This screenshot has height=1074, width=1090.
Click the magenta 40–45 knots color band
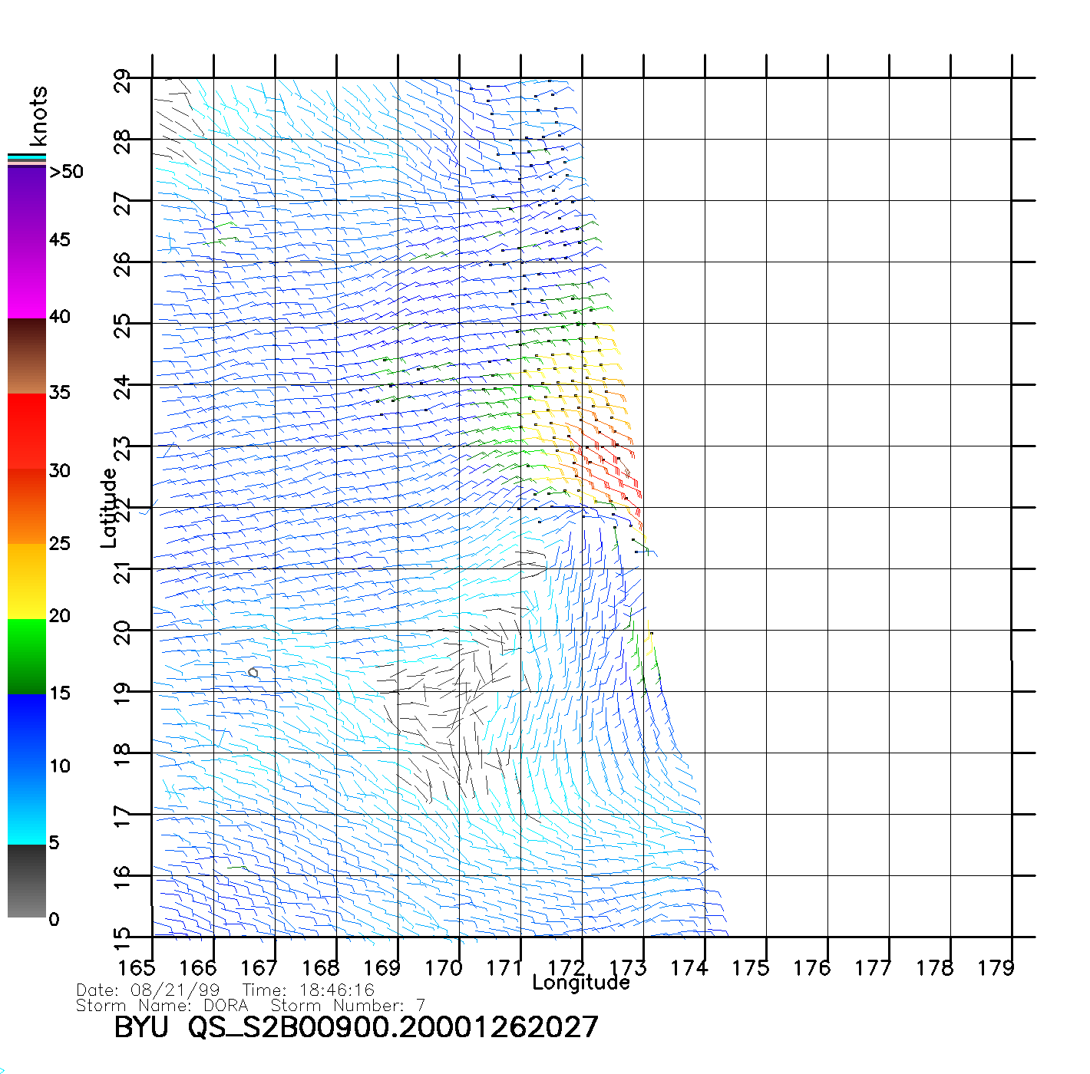27,280
